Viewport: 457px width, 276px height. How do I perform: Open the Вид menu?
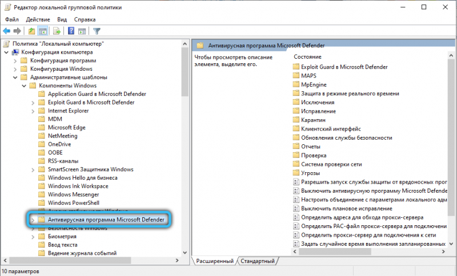click(62, 19)
